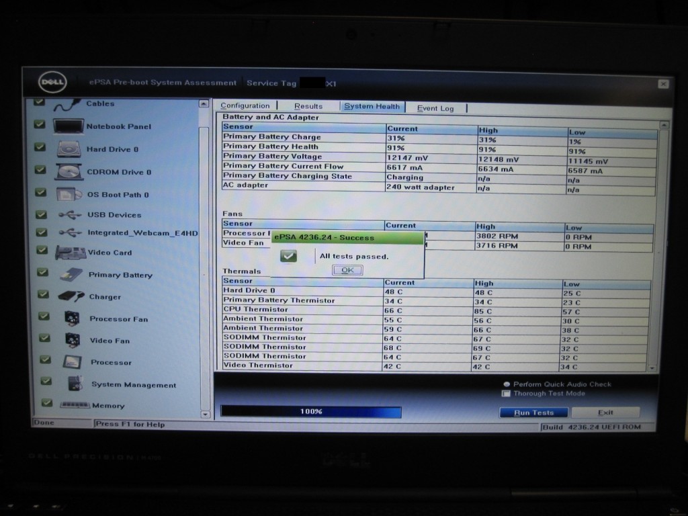Switch to the Results tab
The image size is (688, 516).
click(x=308, y=106)
